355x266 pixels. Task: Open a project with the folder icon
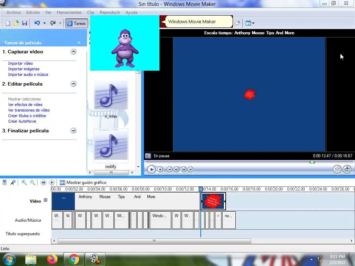click(x=16, y=23)
